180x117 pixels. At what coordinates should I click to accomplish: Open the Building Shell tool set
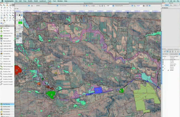tap(6, 107)
